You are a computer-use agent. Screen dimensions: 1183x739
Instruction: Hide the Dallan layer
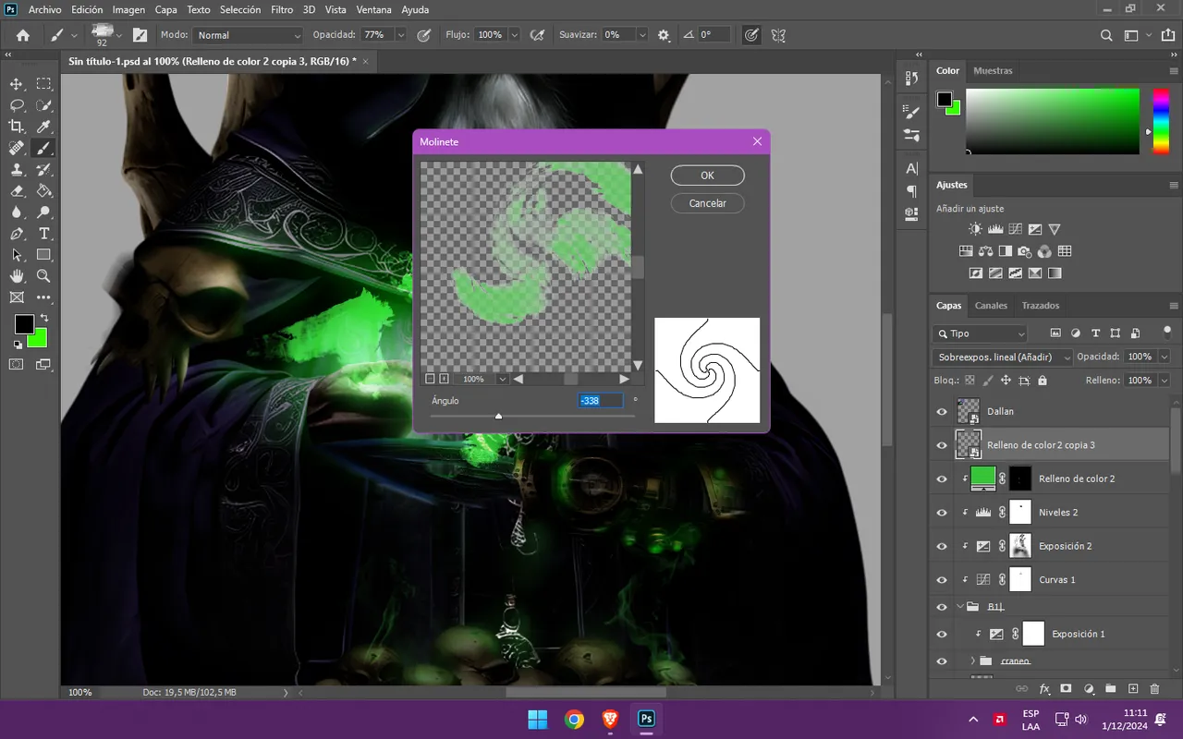[x=942, y=412]
